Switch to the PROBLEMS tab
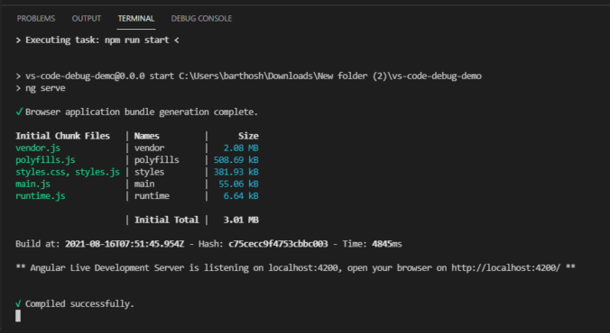 [x=36, y=19]
